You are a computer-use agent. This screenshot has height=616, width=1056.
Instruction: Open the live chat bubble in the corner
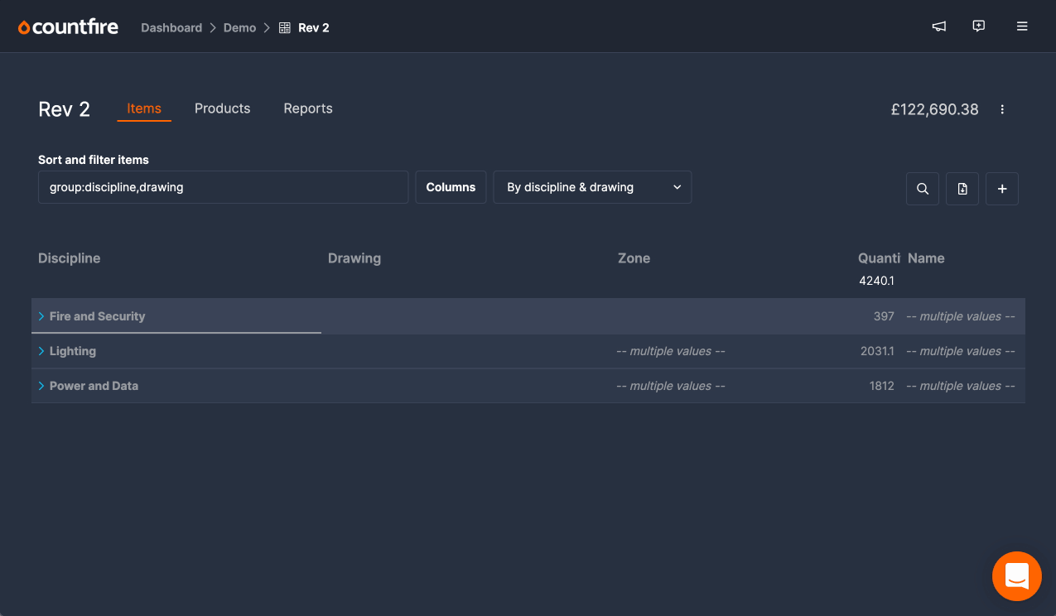(x=1017, y=575)
